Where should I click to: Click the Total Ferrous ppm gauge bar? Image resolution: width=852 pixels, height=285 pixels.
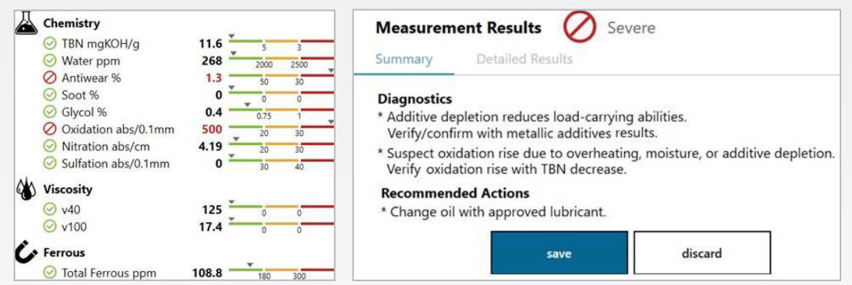tap(282, 270)
